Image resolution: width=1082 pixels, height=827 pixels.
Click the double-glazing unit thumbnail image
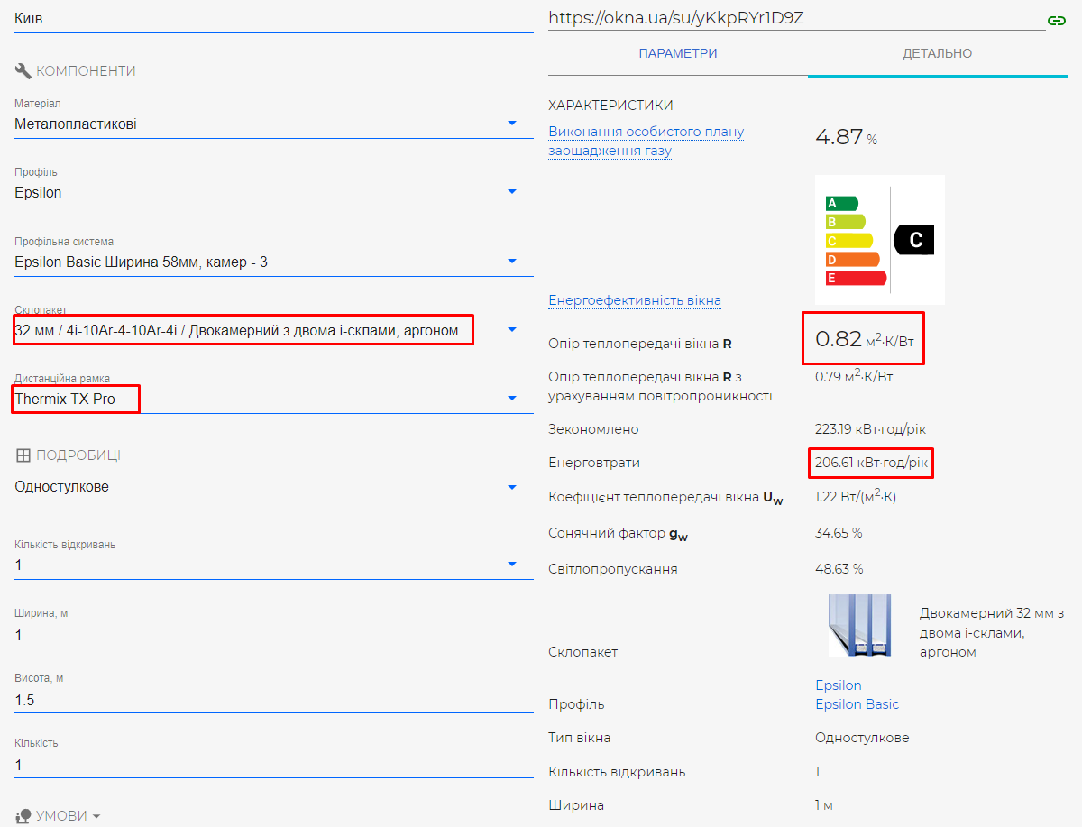tap(860, 625)
